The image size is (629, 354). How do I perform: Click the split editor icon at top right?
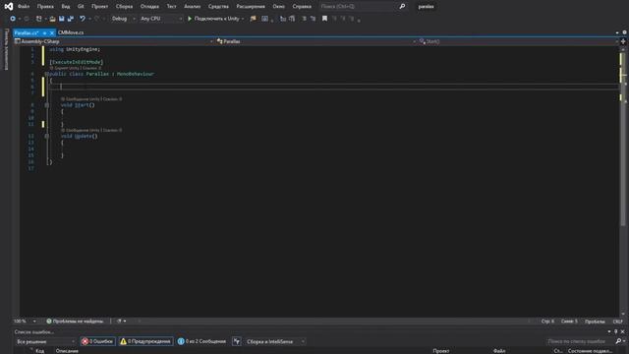coord(623,41)
